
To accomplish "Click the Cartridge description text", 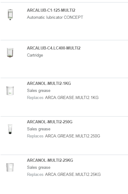I will click(35, 55).
